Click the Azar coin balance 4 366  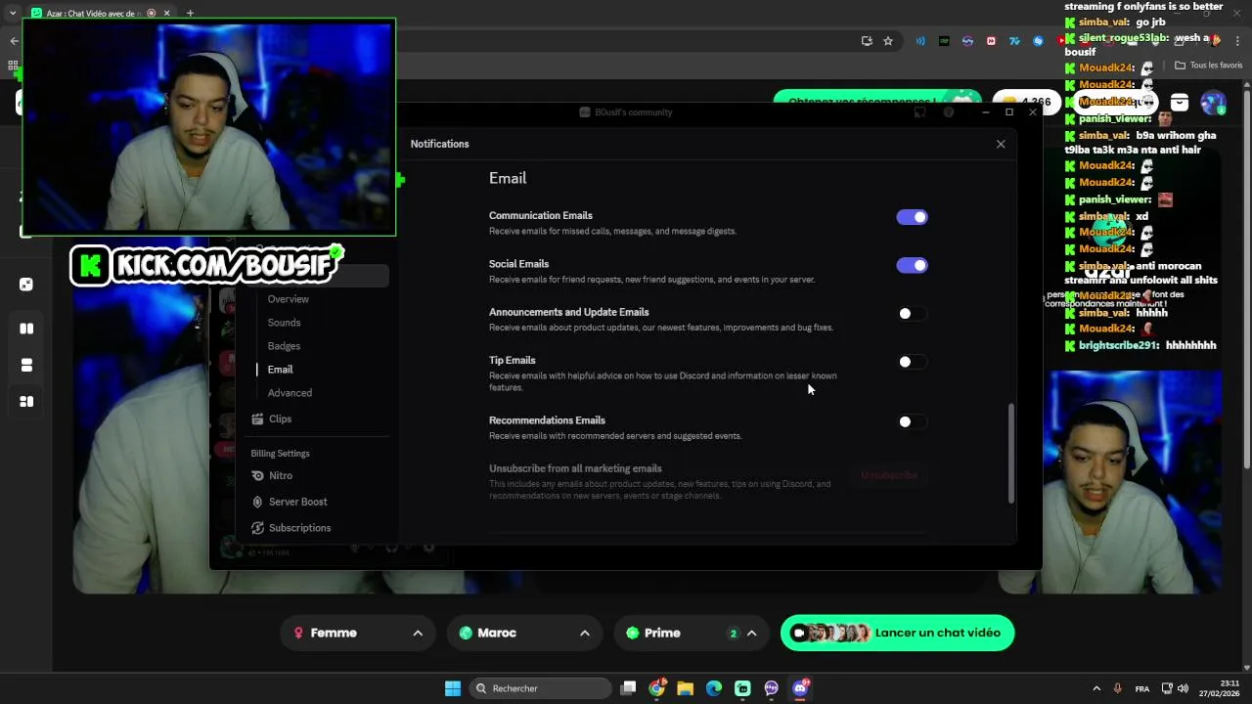(1025, 102)
